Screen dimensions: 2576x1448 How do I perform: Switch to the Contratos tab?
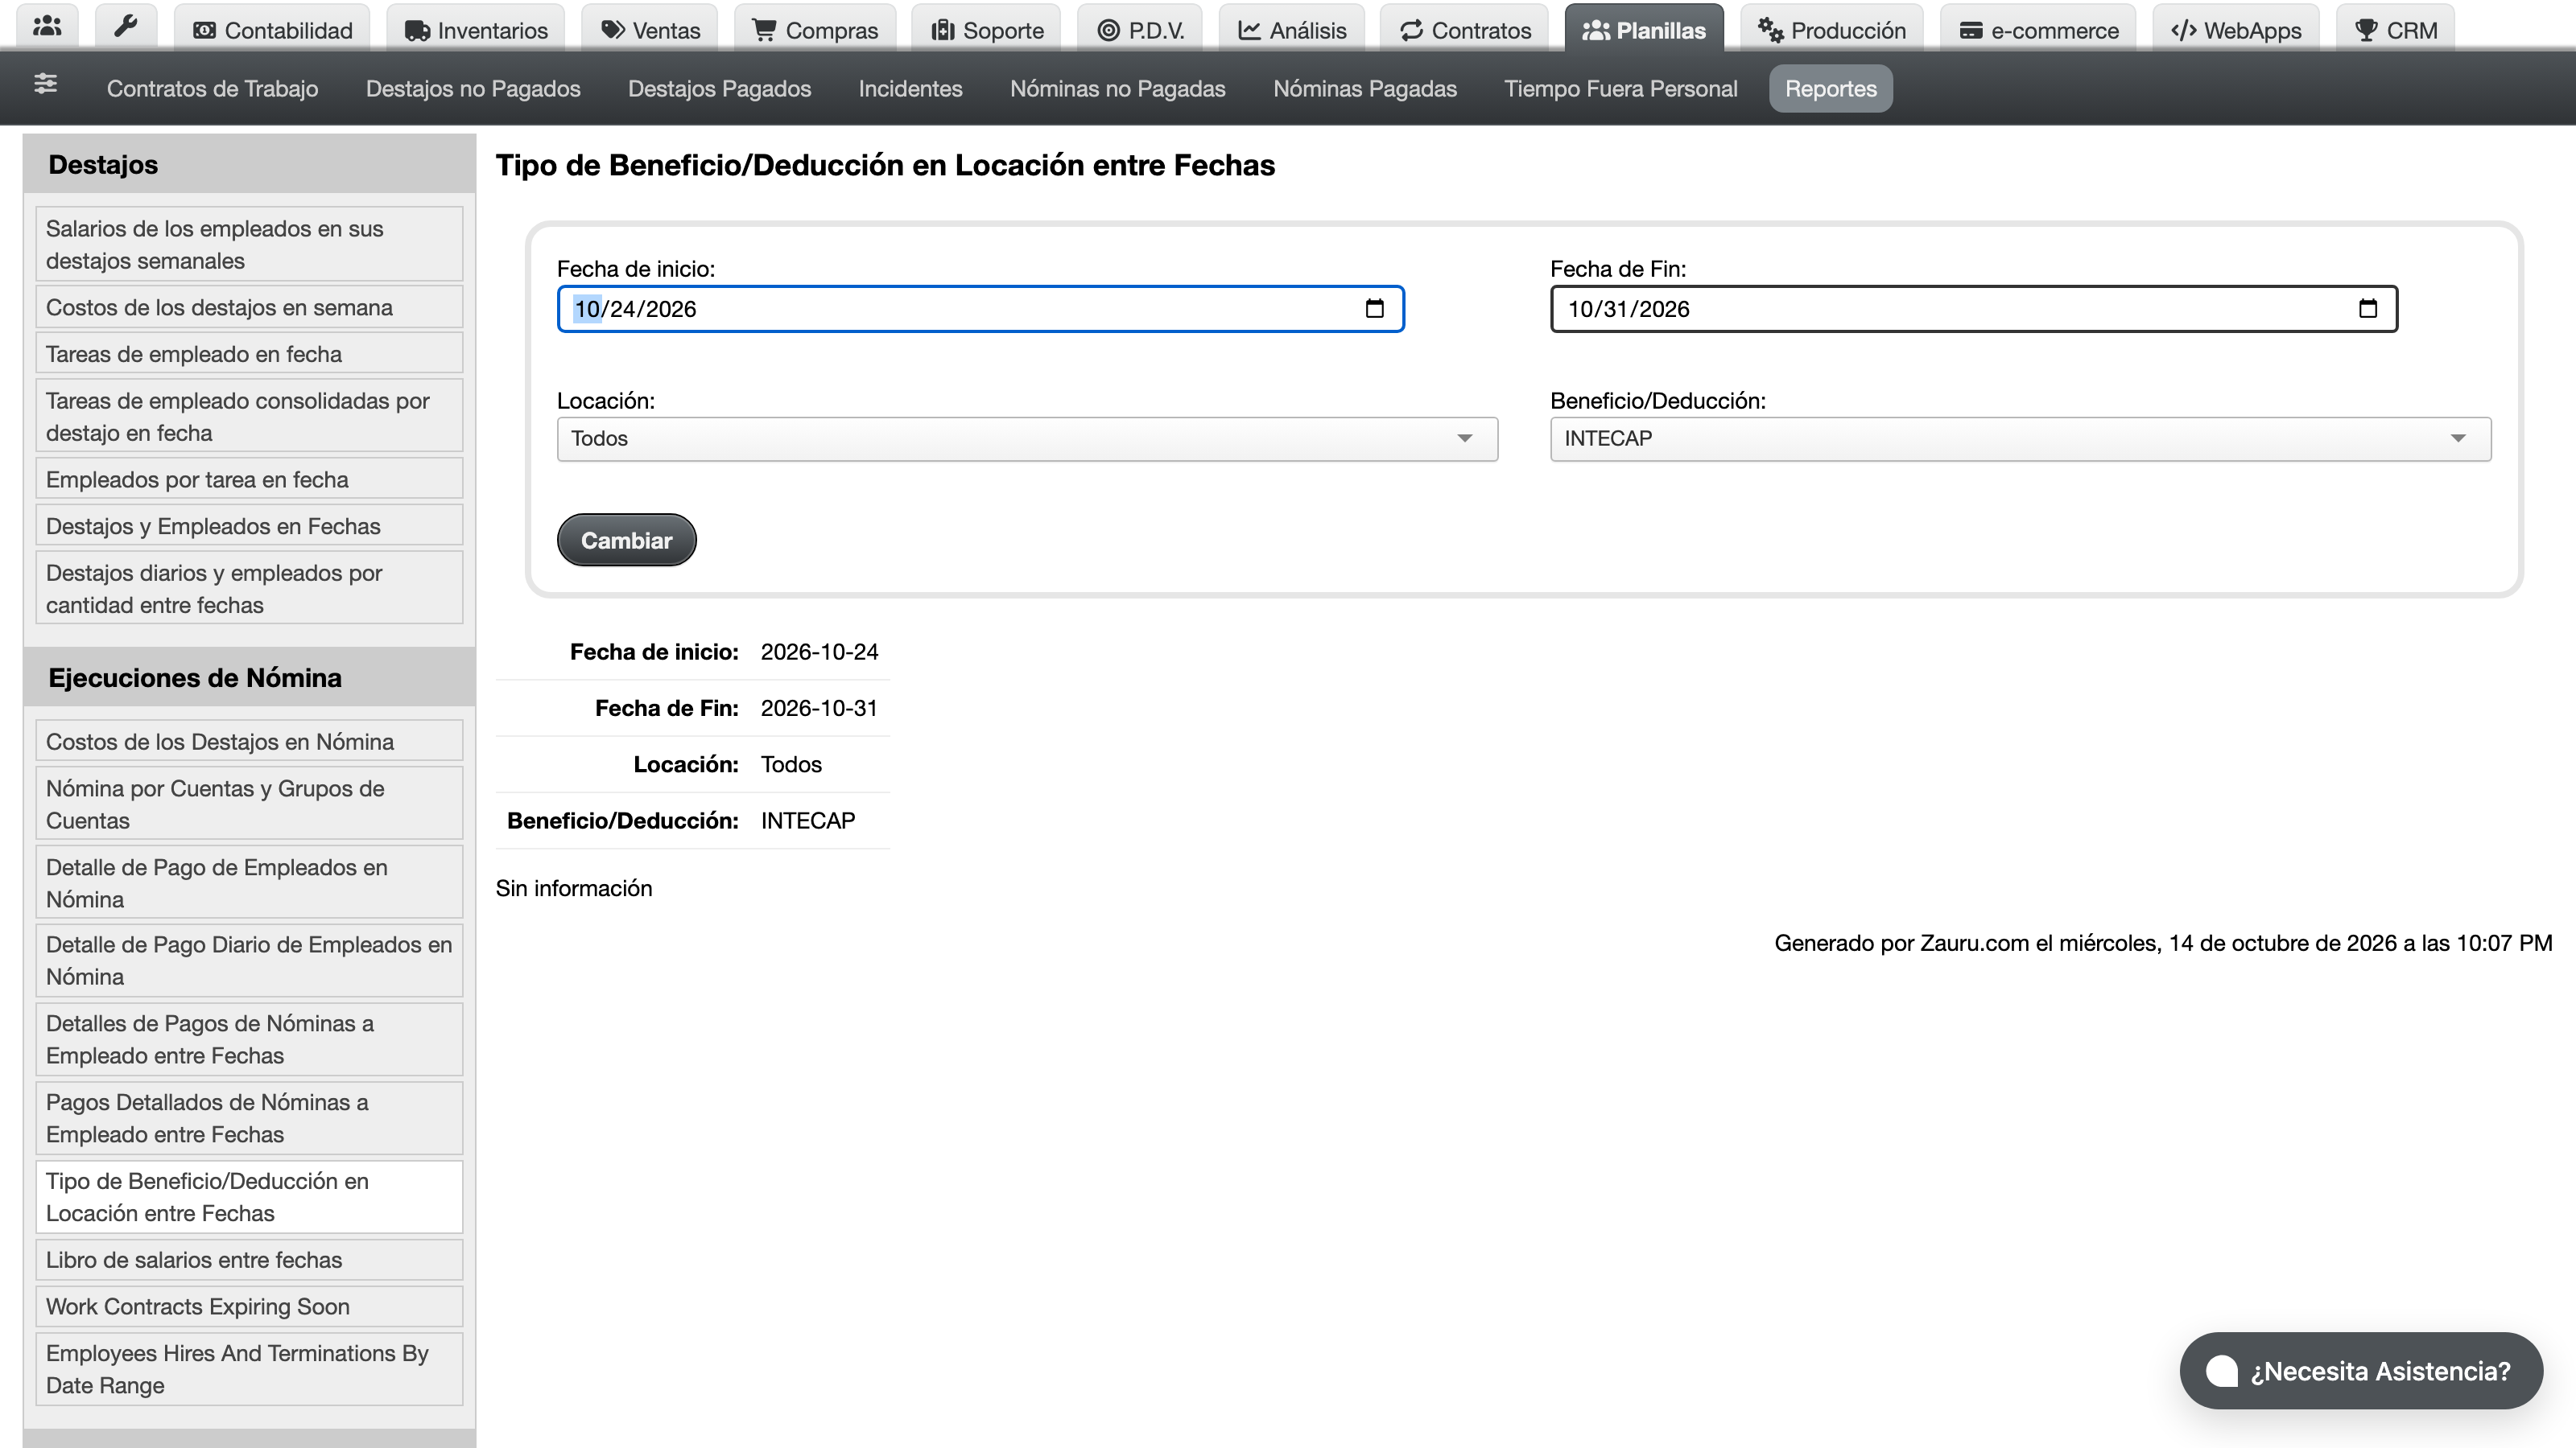[x=1465, y=30]
